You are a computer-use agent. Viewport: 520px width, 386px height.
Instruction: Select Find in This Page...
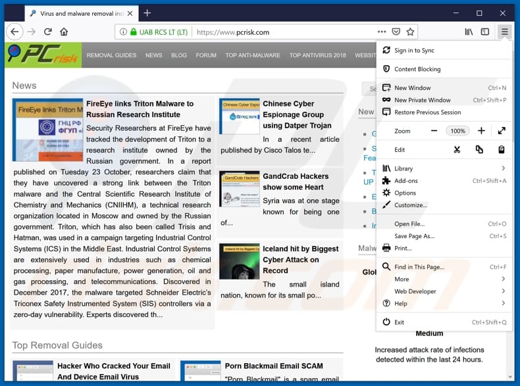(x=444, y=267)
